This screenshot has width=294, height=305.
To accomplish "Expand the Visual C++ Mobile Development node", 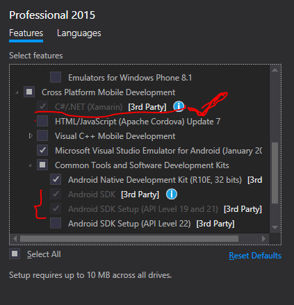I will tap(31, 135).
